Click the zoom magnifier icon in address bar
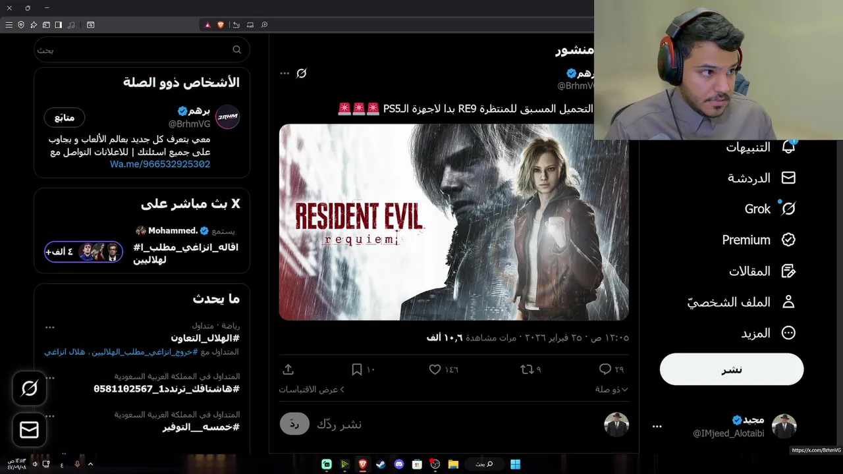Image resolution: width=843 pixels, height=474 pixels. (x=264, y=25)
